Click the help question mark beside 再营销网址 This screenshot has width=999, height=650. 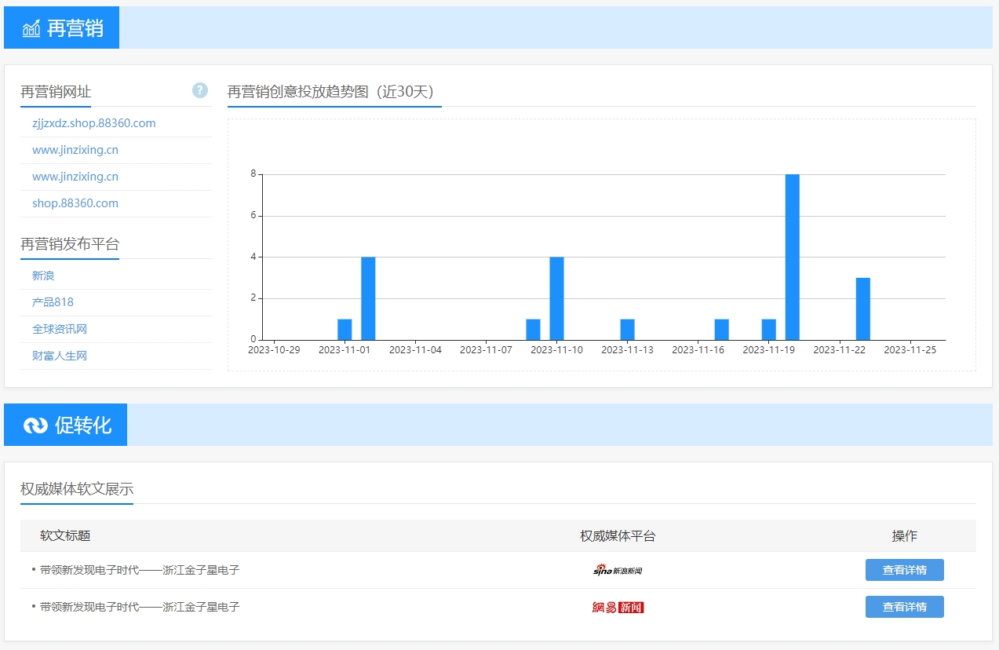tap(200, 90)
